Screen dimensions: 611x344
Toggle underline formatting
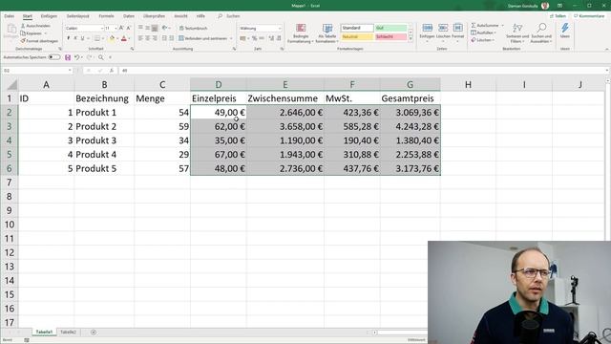(82, 38)
